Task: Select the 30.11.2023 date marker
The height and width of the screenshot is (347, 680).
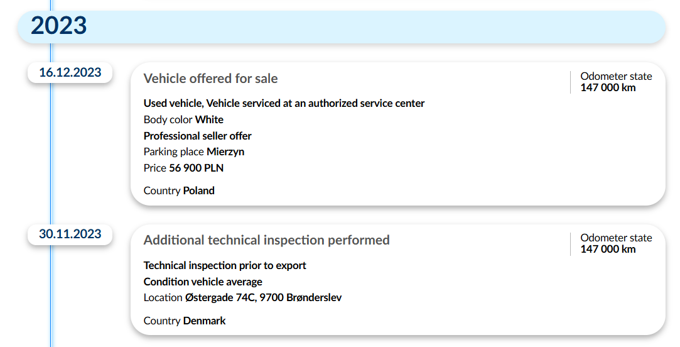Action: (70, 234)
